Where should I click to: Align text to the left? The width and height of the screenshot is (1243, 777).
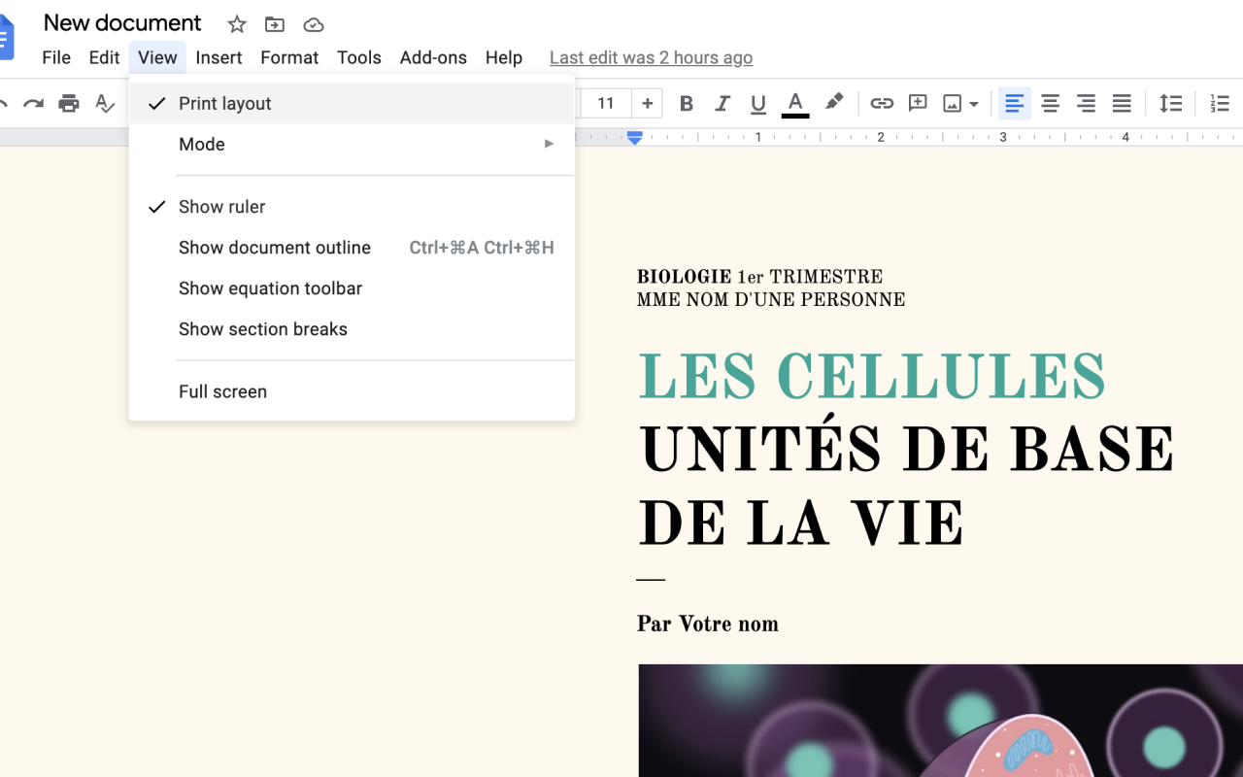point(1014,103)
